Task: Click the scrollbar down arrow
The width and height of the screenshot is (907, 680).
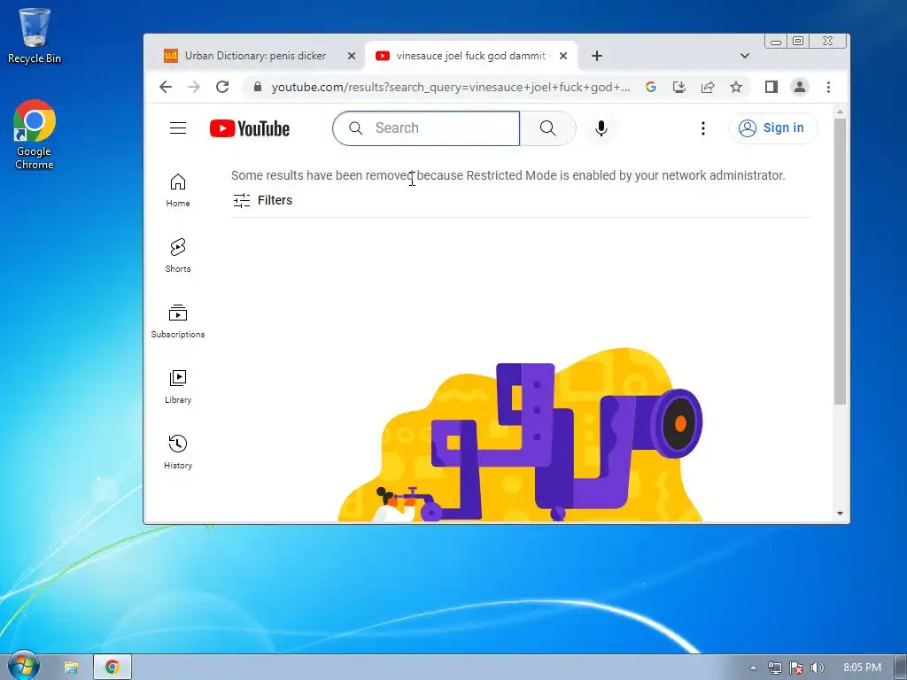Action: (x=840, y=514)
